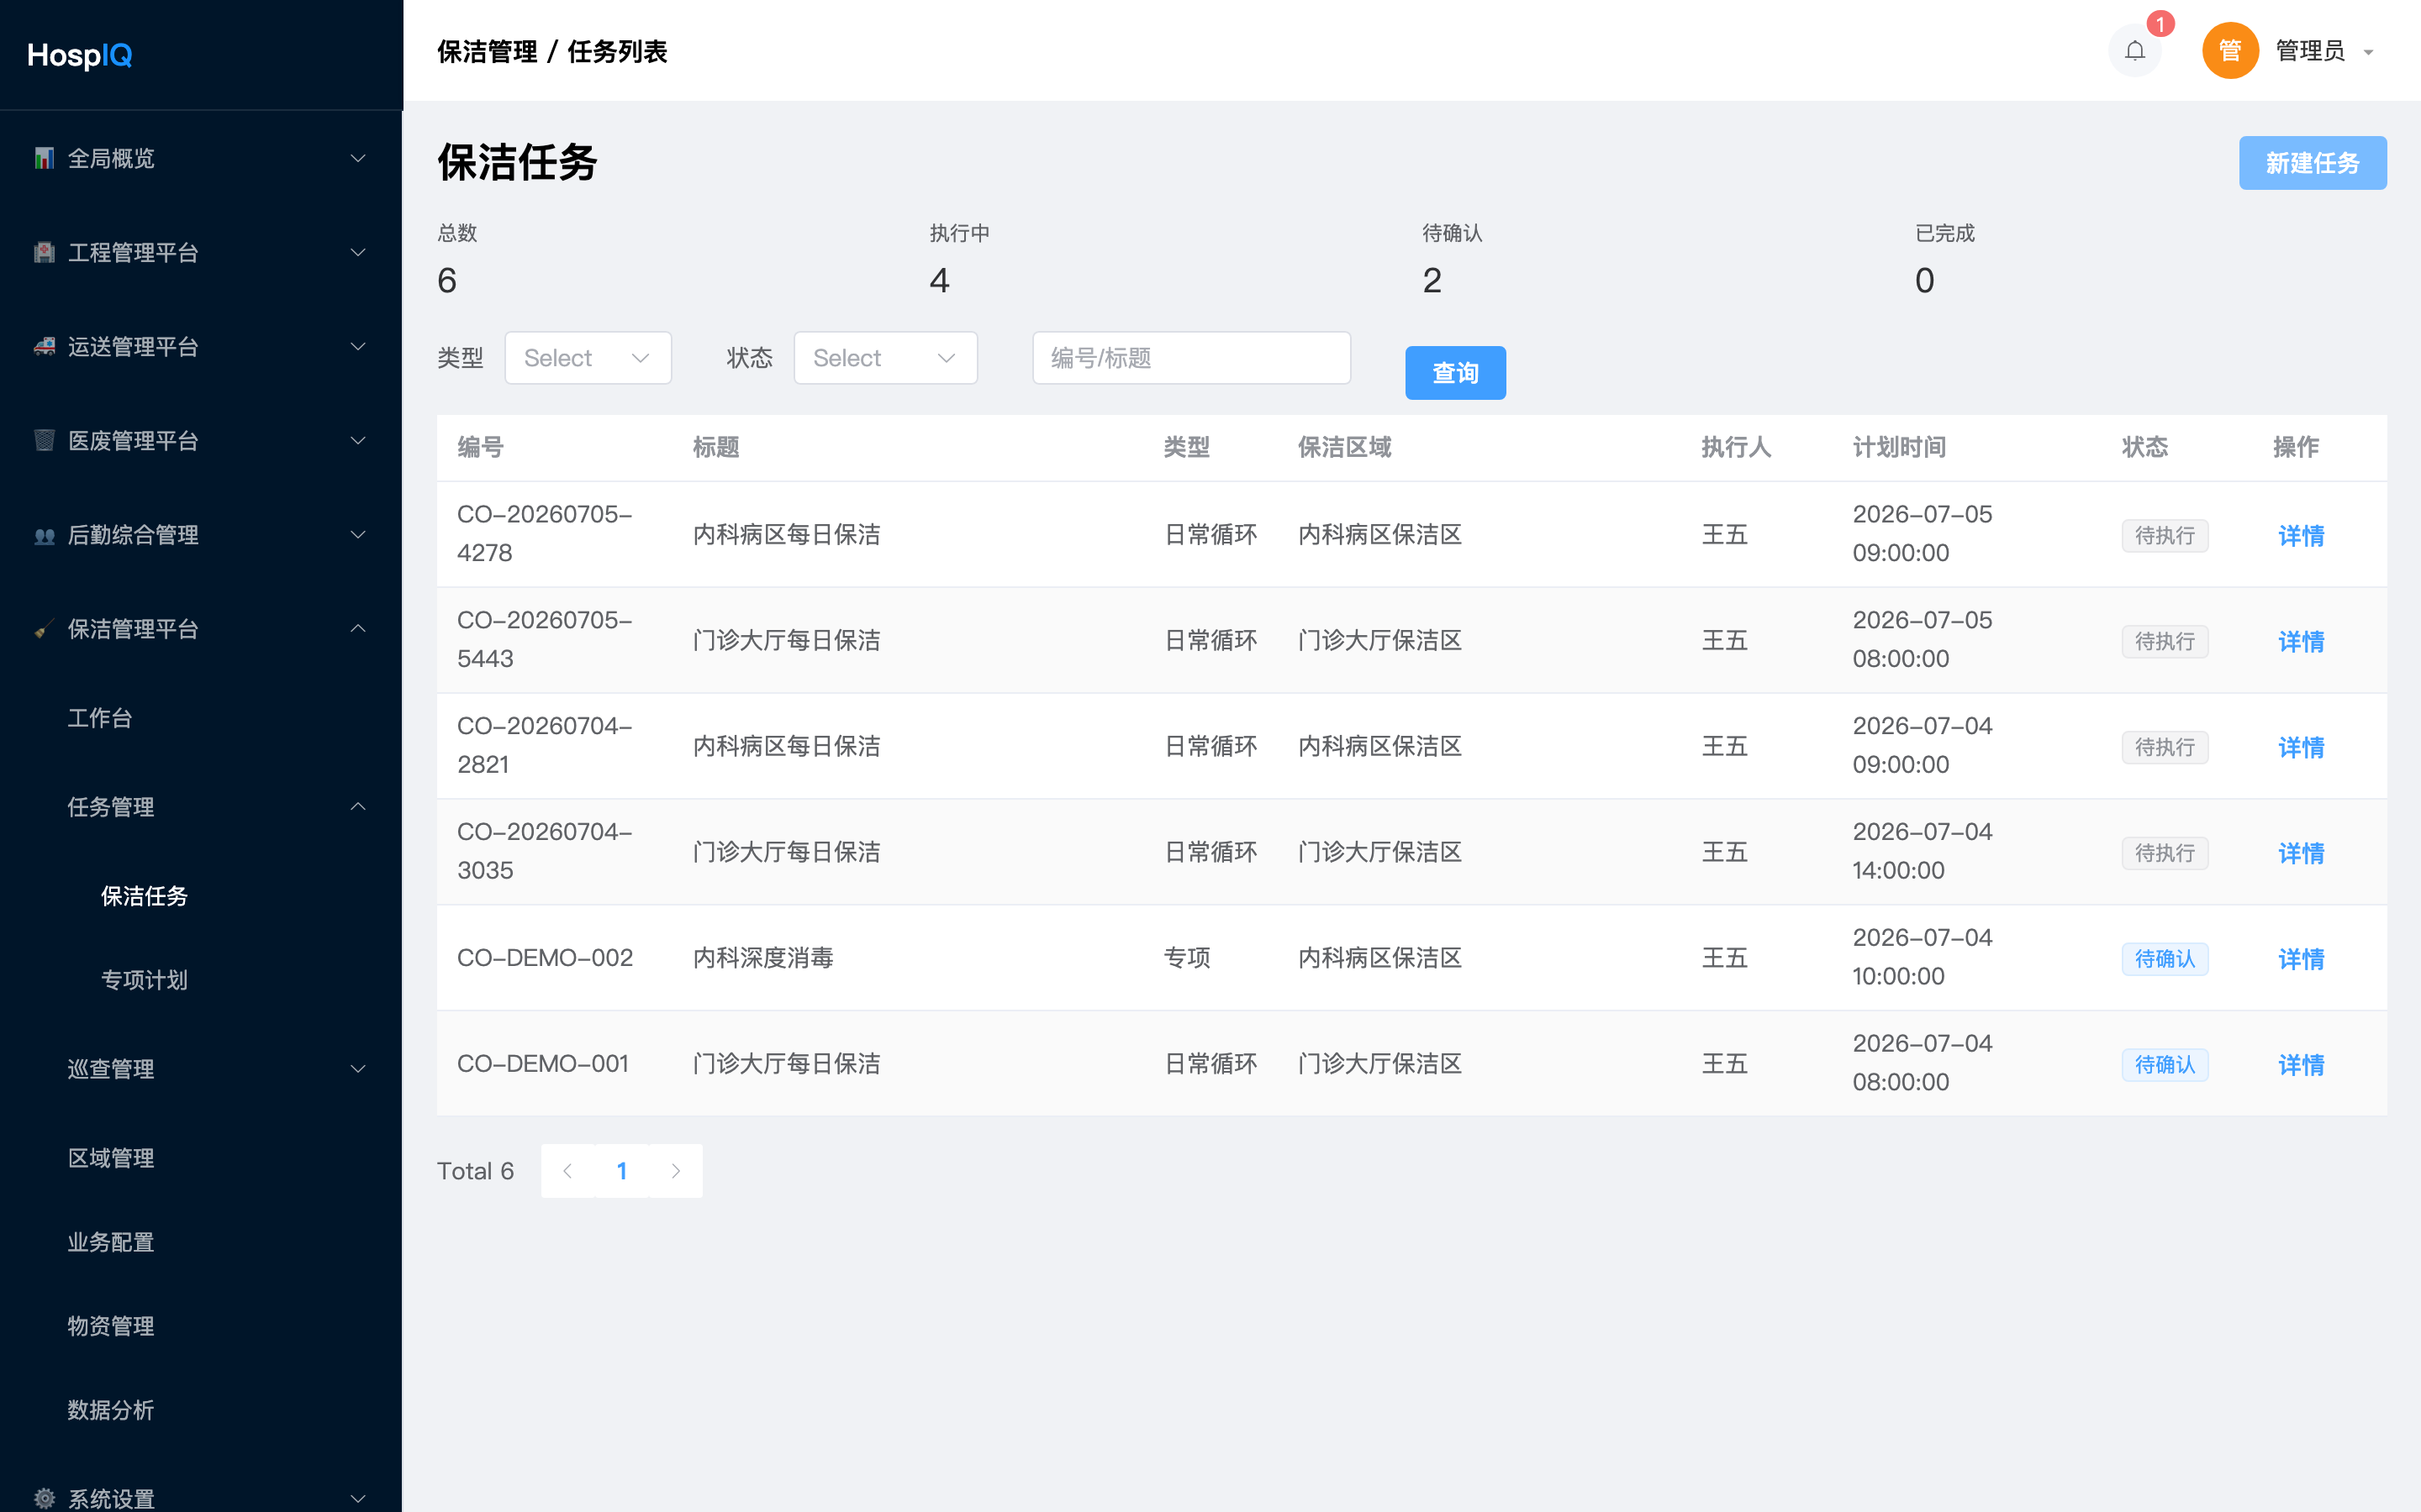Click the 保洁管理 breadcrumb
The height and width of the screenshot is (1512, 2421).
(488, 51)
